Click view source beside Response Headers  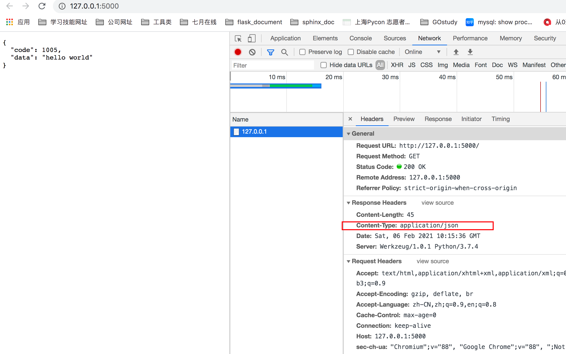coord(437,203)
